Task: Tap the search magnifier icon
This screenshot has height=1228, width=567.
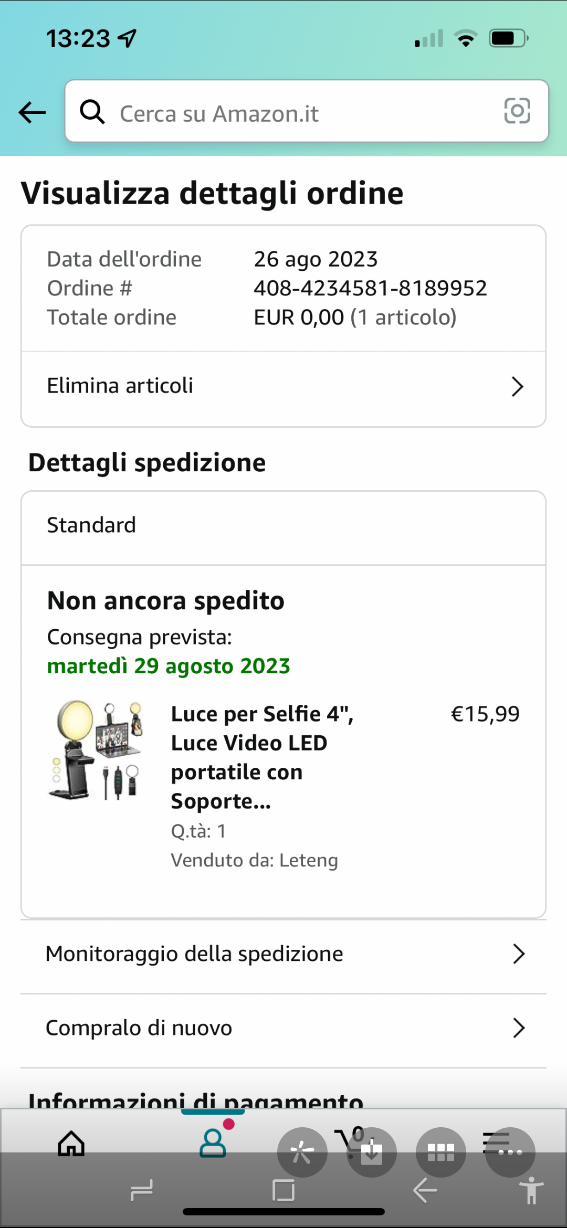Action: (x=92, y=112)
